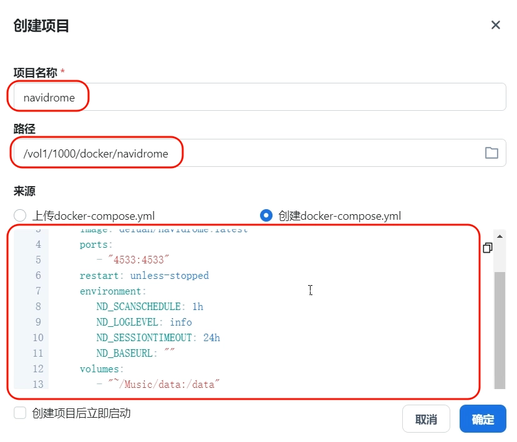Click the "ND_LOGLEVEL: info" line
The height and width of the screenshot is (442, 517).
point(144,322)
